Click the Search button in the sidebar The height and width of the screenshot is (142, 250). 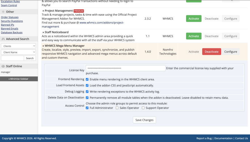coord(30,58)
